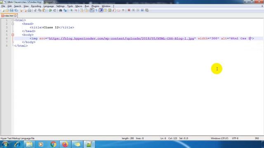Click Run Macro Multiple Times icon
264x148 pixels.
(x=142, y=10)
